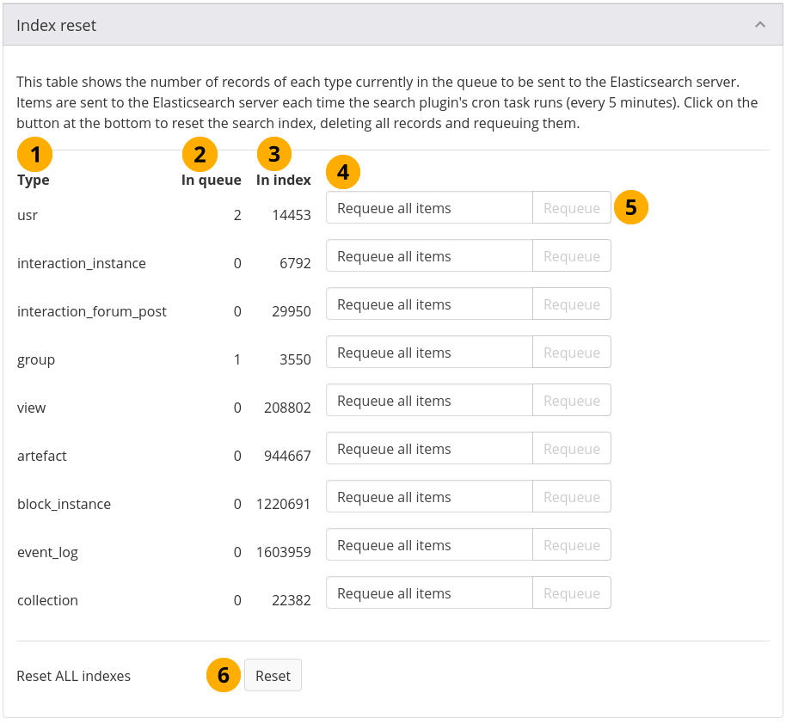Image resolution: width=786 pixels, height=724 pixels.
Task: Collapse the Index reset panel chevron
Action: [x=759, y=25]
